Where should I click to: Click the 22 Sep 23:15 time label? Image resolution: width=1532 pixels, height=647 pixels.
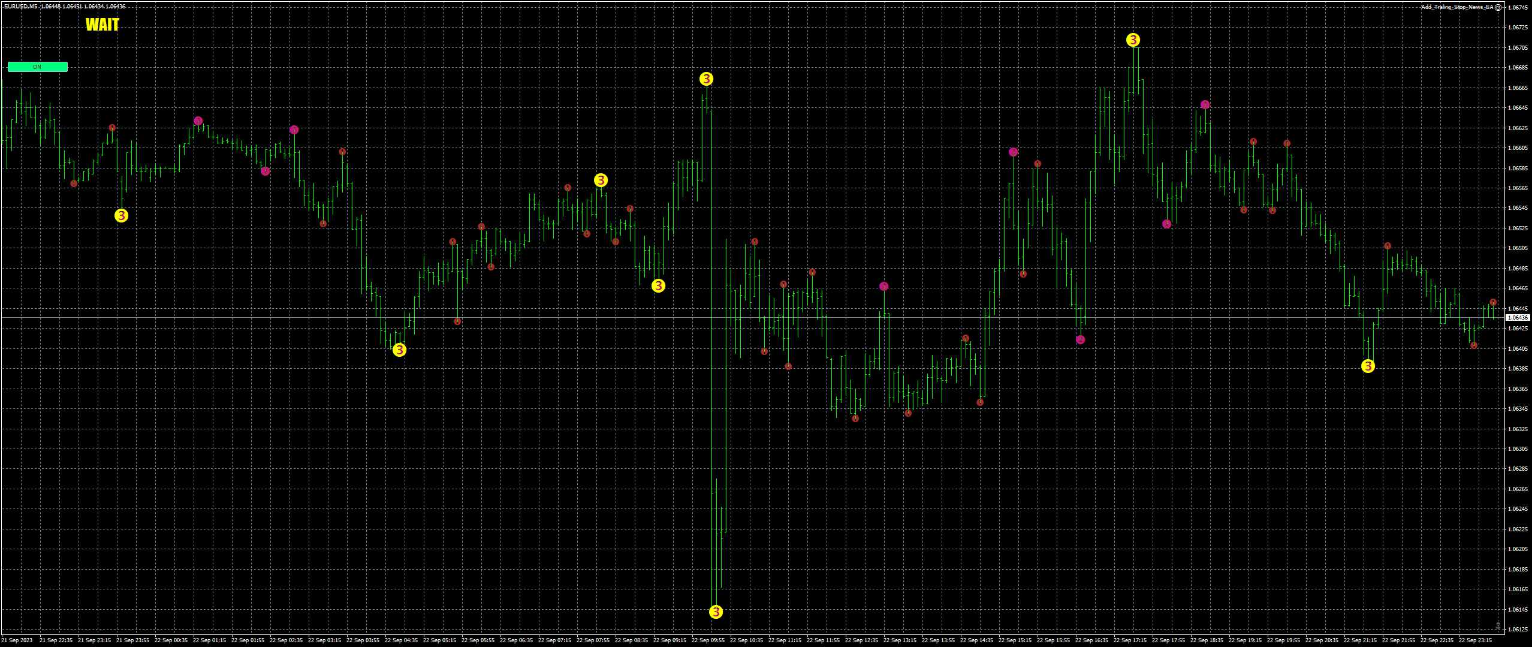point(1475,640)
